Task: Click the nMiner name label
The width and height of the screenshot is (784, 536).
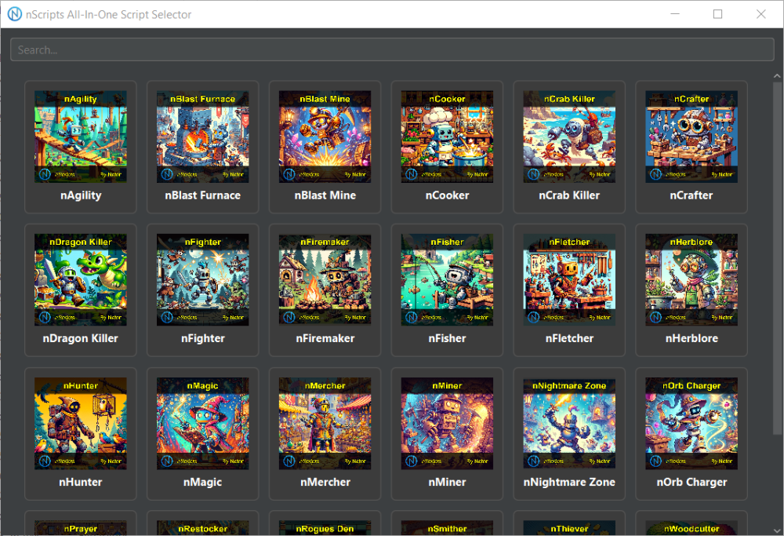Action: tap(447, 482)
